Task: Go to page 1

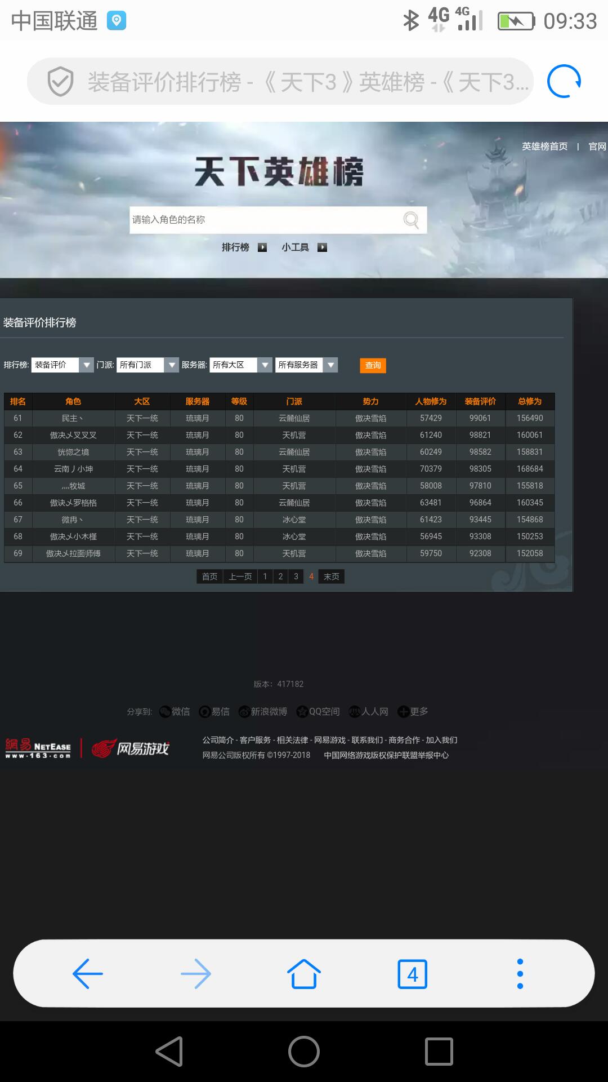Action: [265, 577]
